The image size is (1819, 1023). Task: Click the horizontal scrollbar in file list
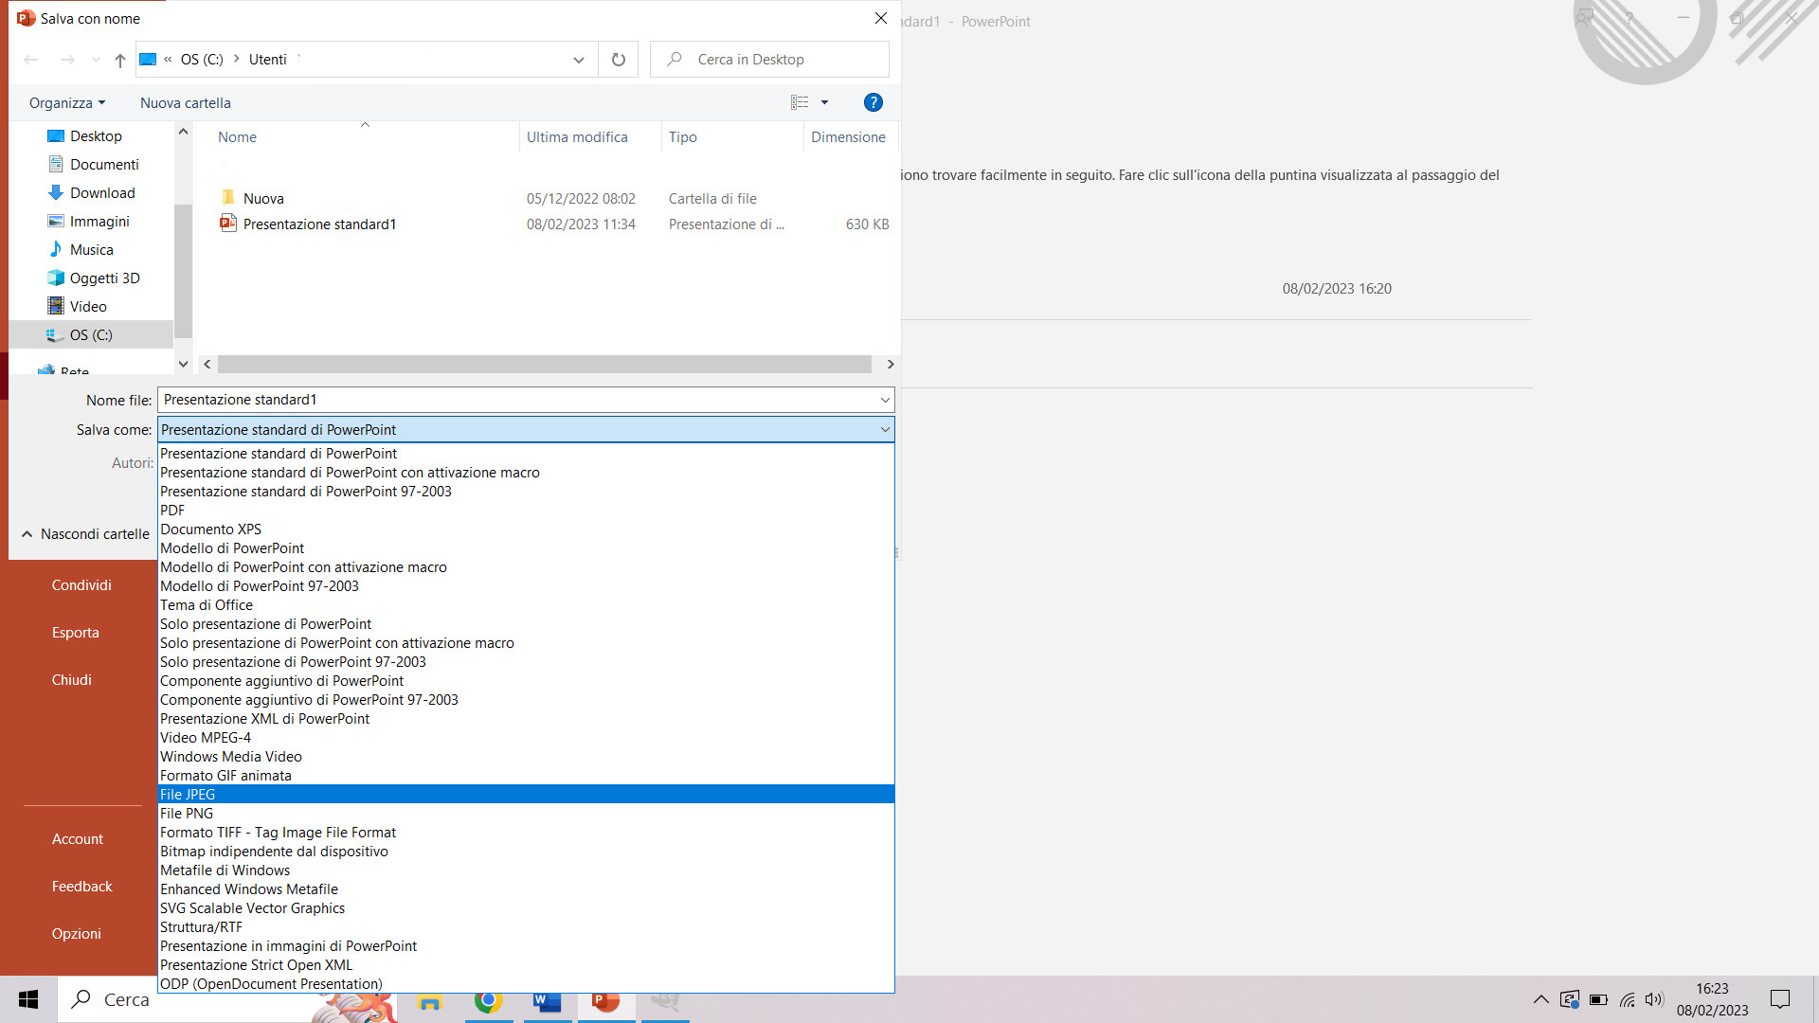click(x=544, y=365)
